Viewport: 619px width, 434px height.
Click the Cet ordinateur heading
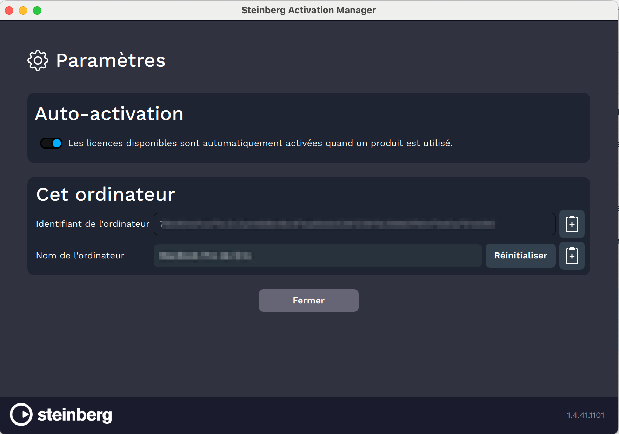pyautogui.click(x=106, y=195)
